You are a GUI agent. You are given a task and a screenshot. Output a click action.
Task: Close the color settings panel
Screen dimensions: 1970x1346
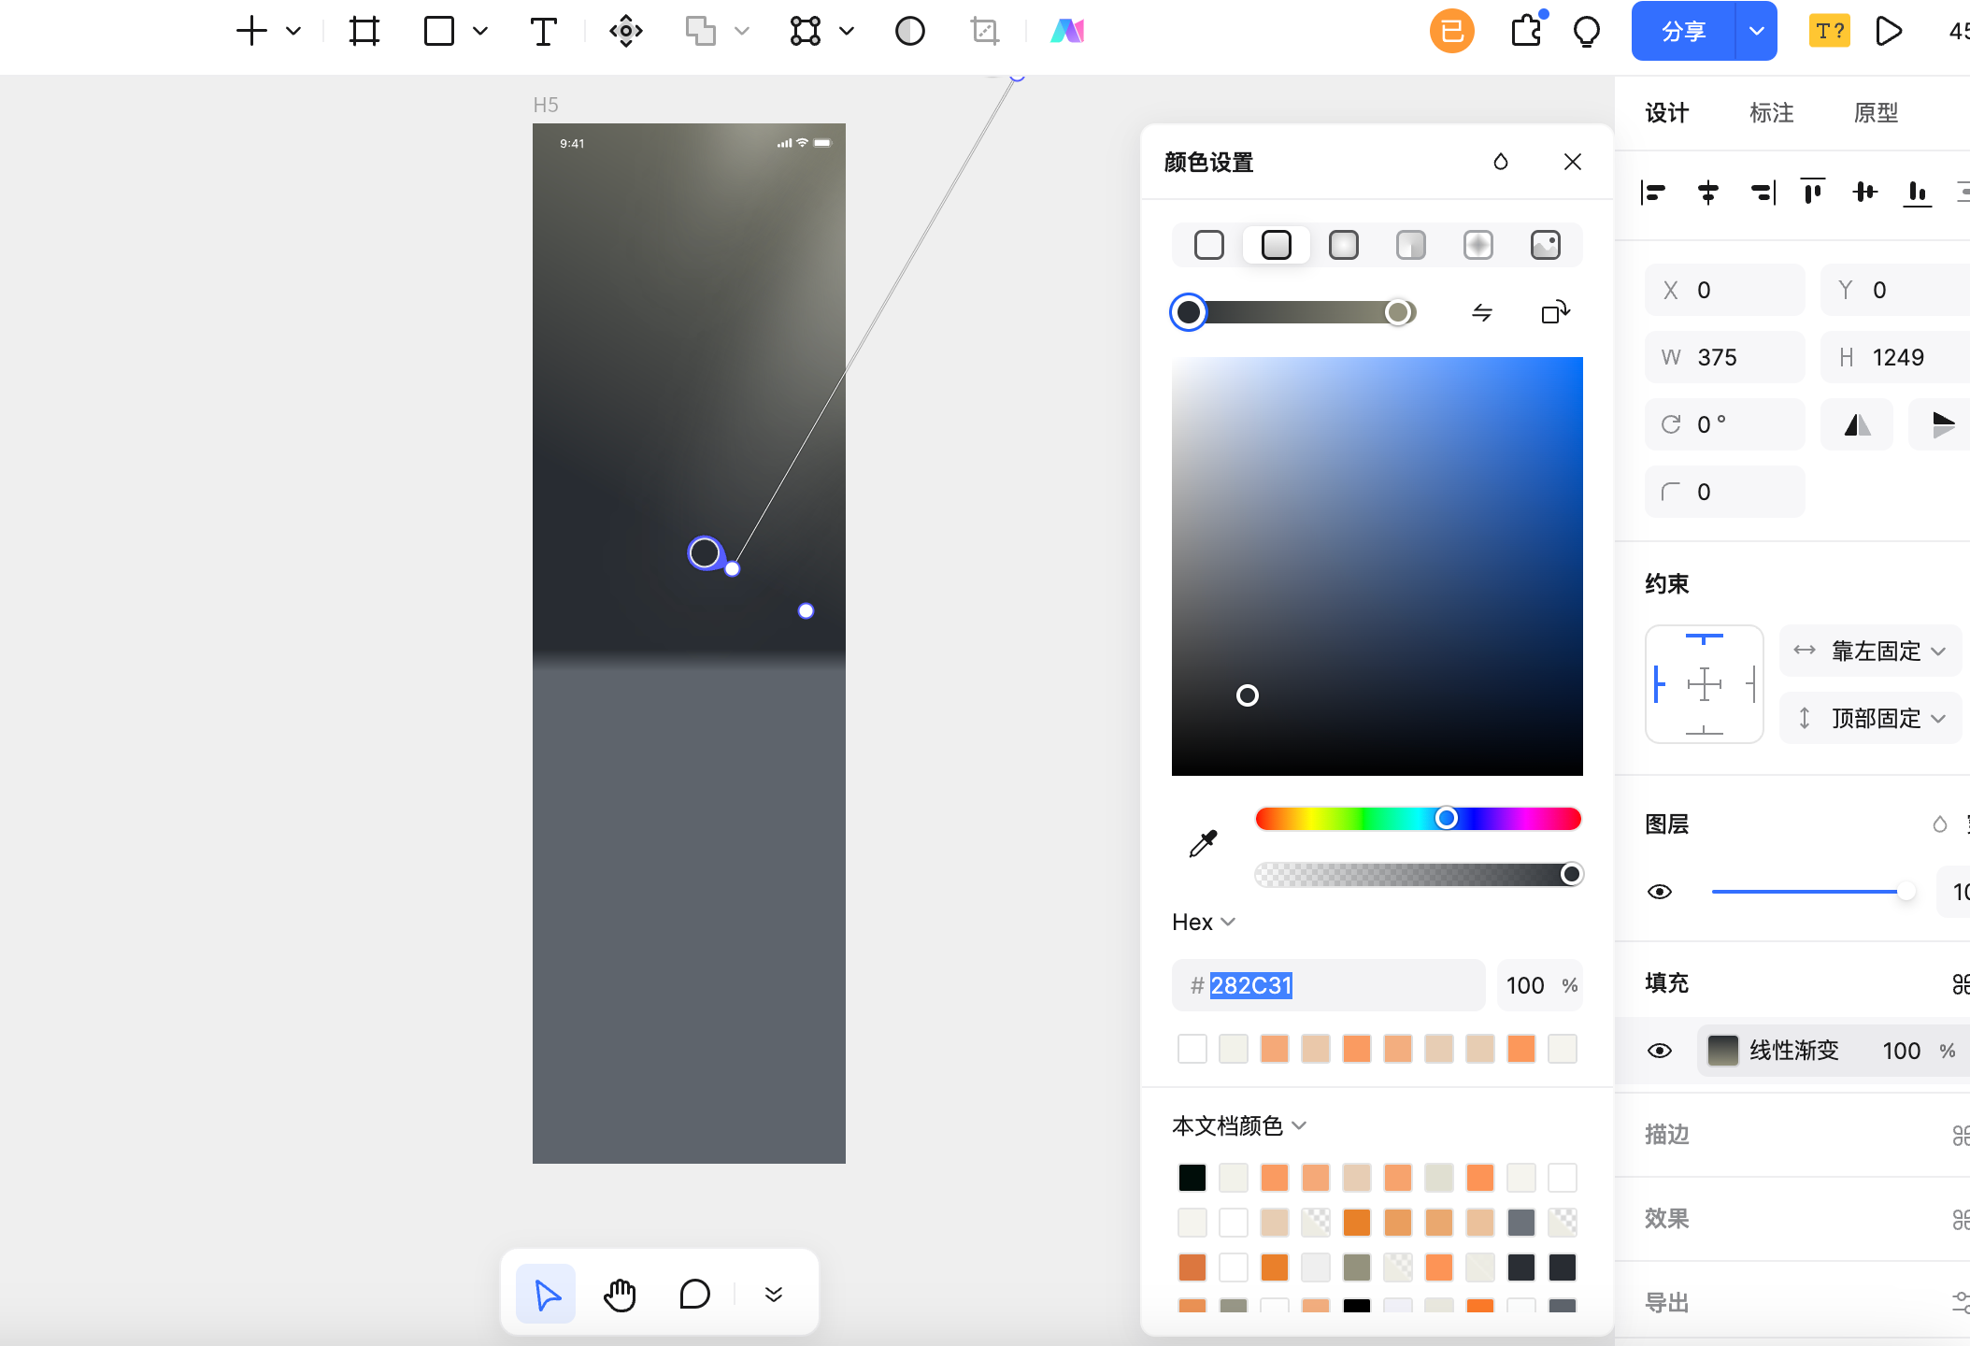(1572, 162)
